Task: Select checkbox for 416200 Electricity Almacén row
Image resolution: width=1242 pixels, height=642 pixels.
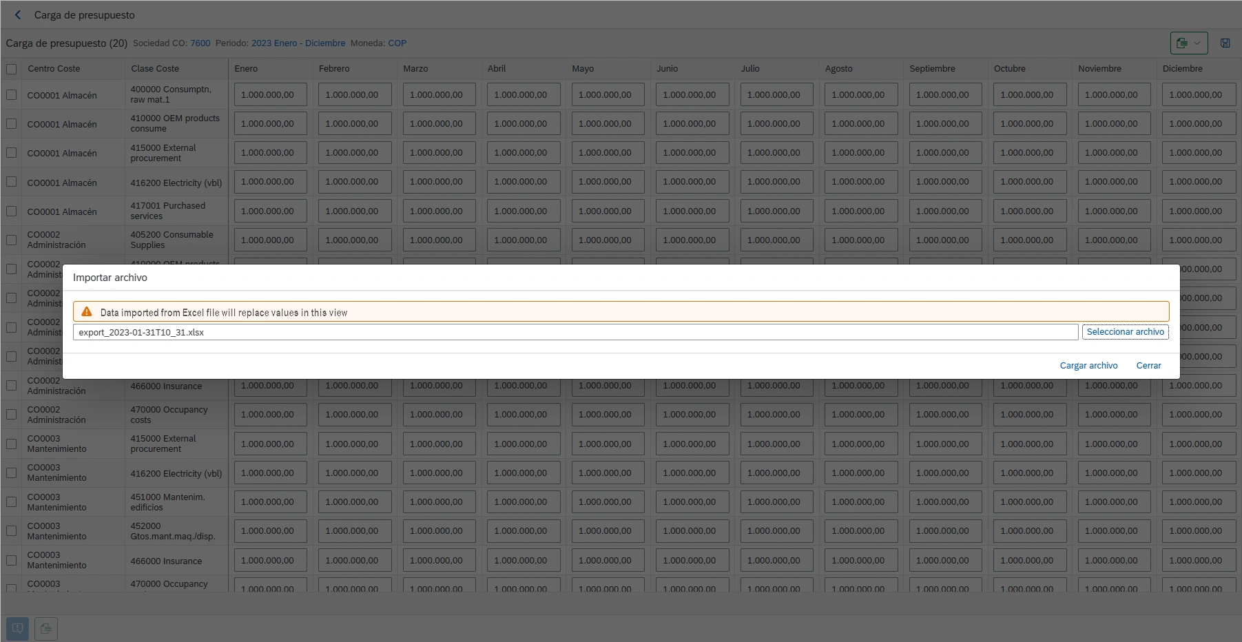Action: [x=12, y=183]
